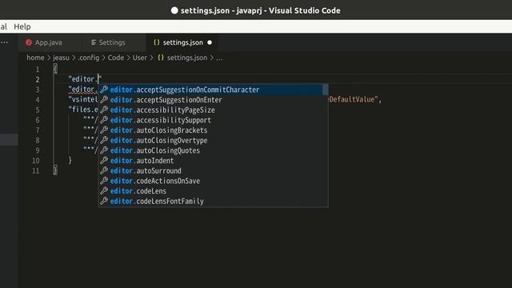Click the Settings tab list icon
The width and height of the screenshot is (512, 288).
coord(94,42)
